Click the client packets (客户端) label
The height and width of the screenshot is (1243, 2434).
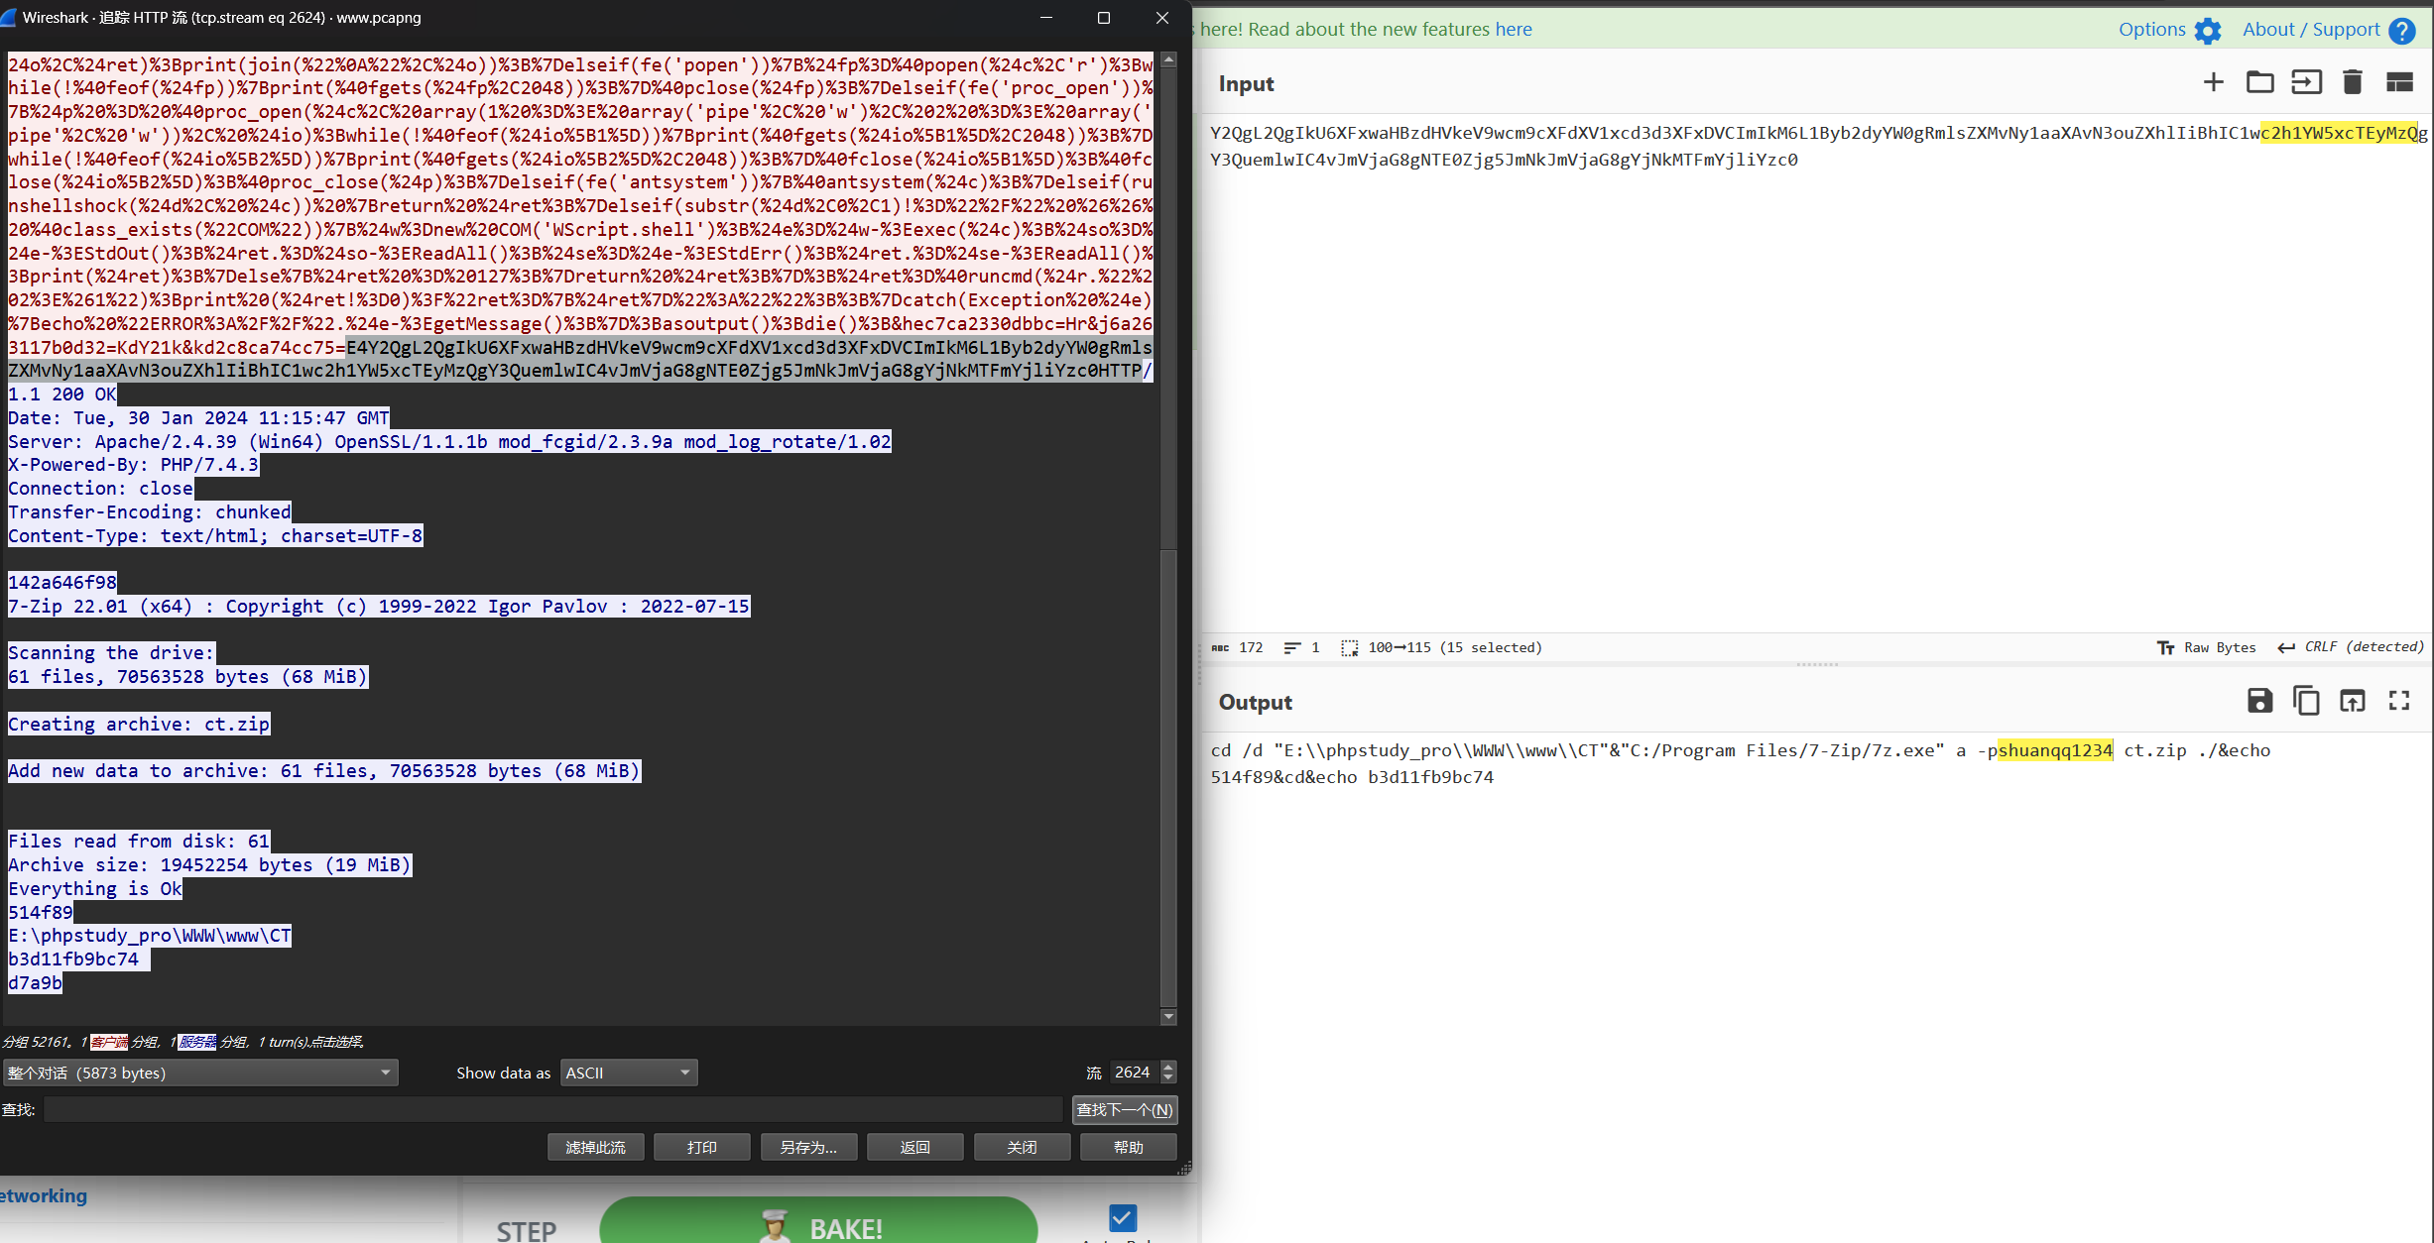pos(108,1042)
